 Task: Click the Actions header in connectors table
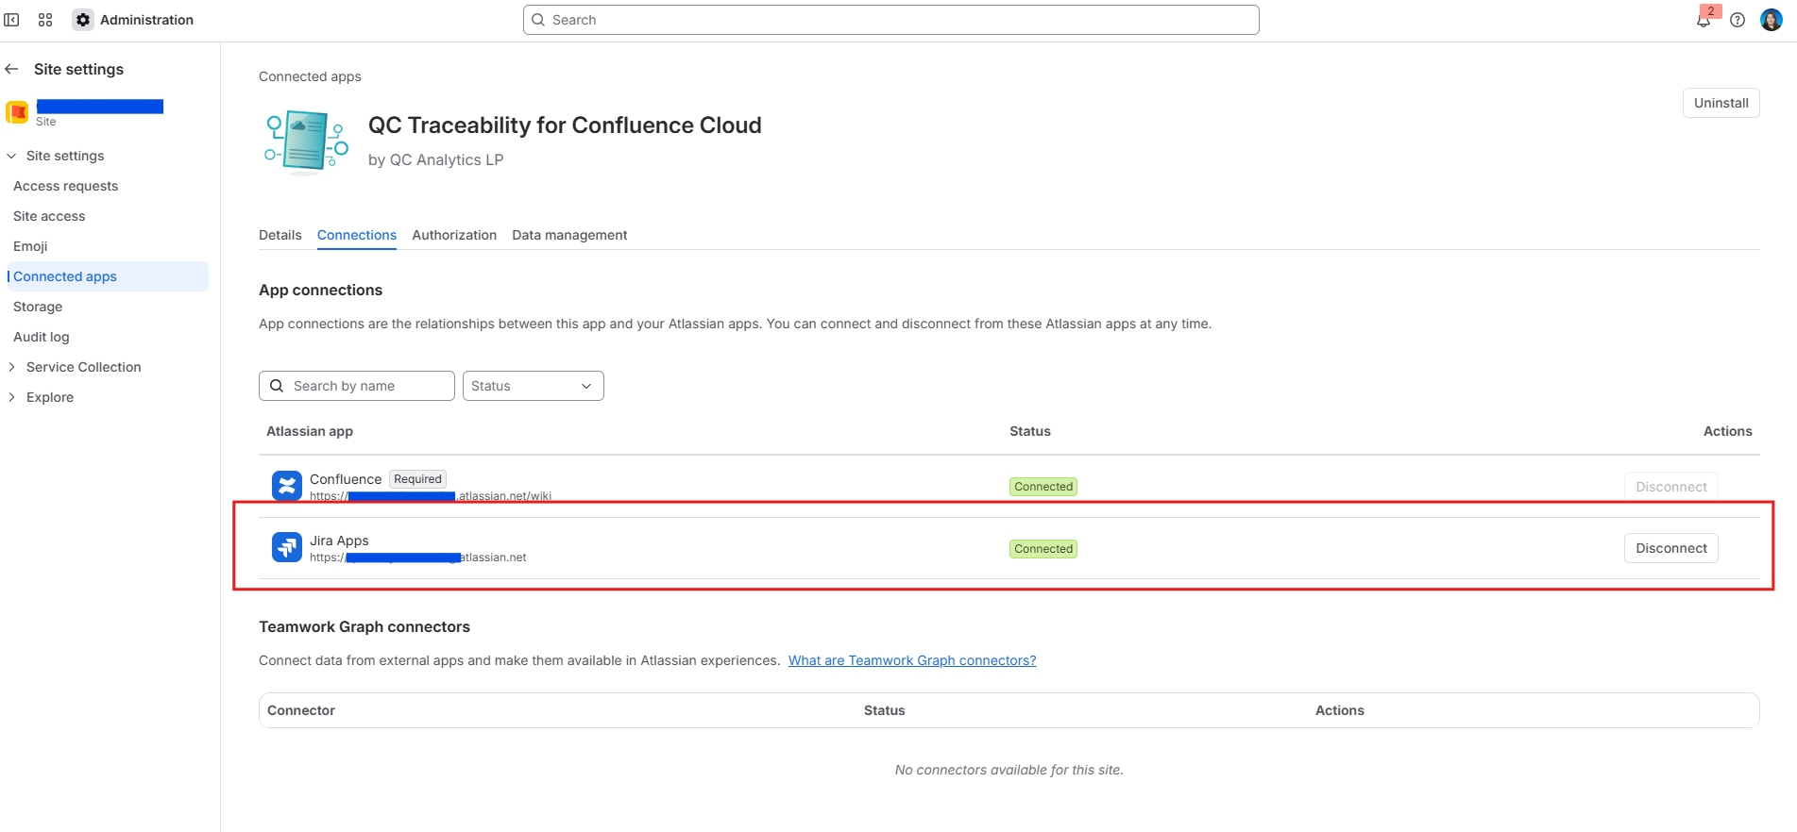(x=1339, y=710)
